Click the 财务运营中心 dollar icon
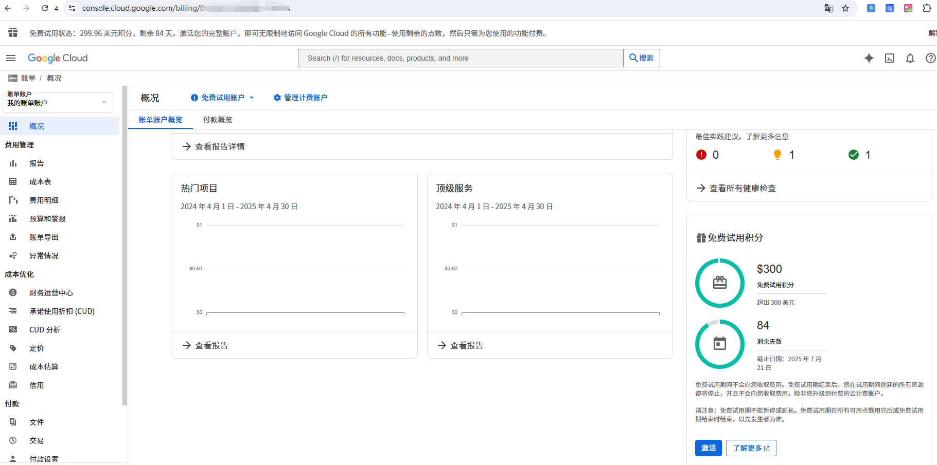The image size is (937, 465). [x=13, y=292]
